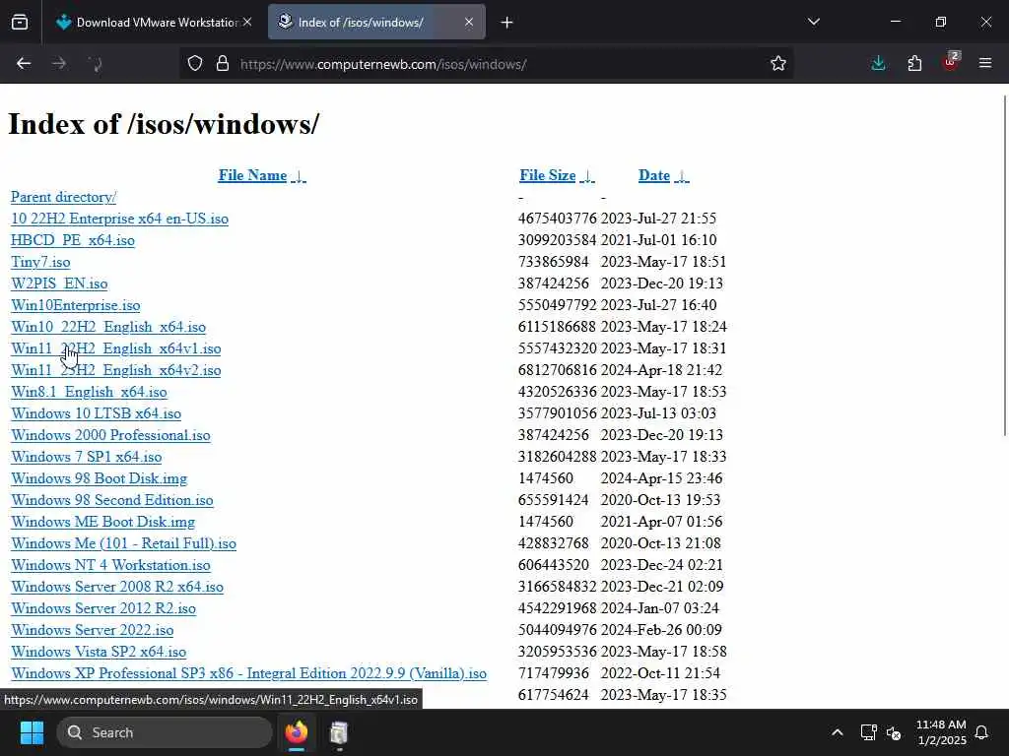1009x756 pixels.
Task: Click date 2024-Apr-18 21:42
Action: pyautogui.click(x=661, y=370)
